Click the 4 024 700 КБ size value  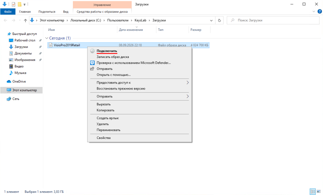point(199,45)
